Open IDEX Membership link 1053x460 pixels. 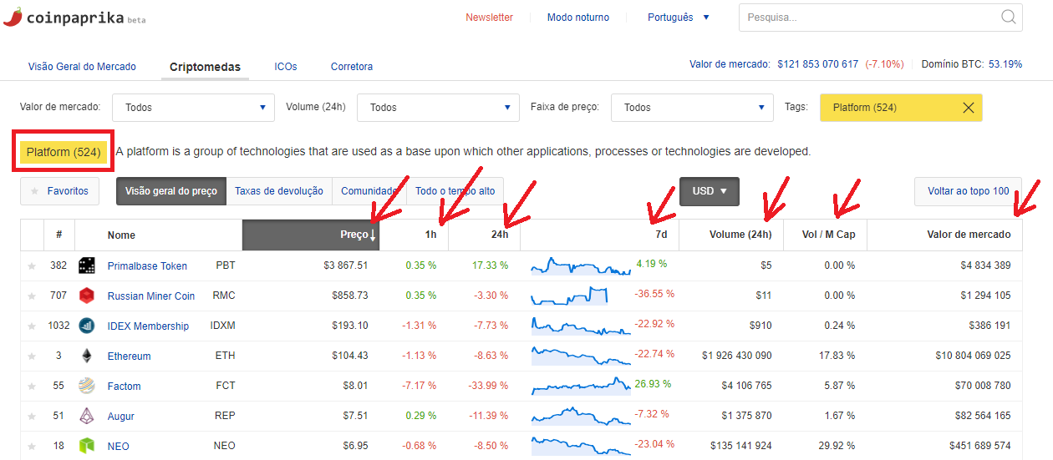click(x=149, y=326)
